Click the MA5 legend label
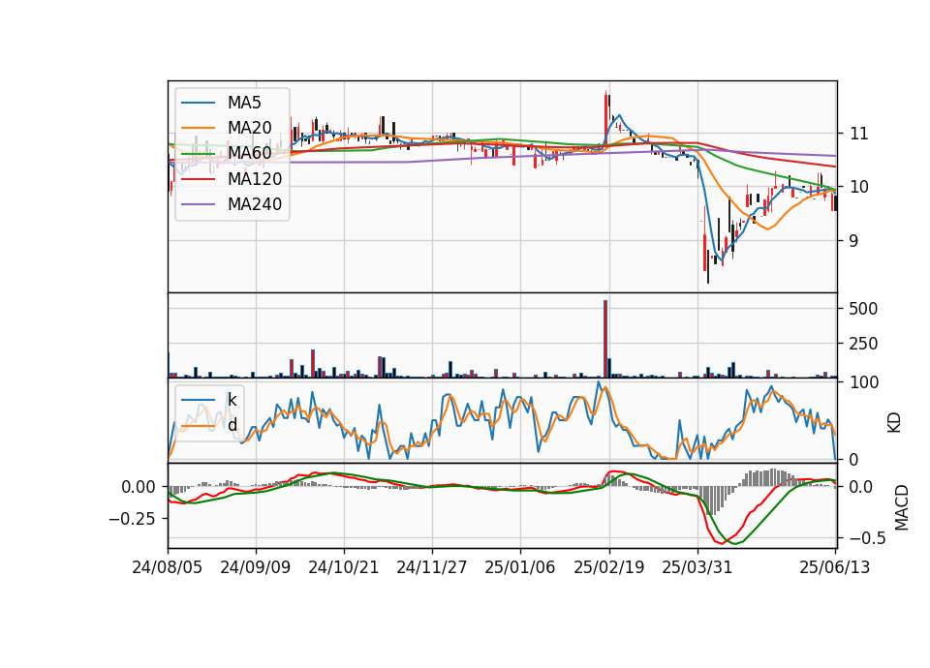The height and width of the screenshot is (668, 930). click(x=244, y=103)
